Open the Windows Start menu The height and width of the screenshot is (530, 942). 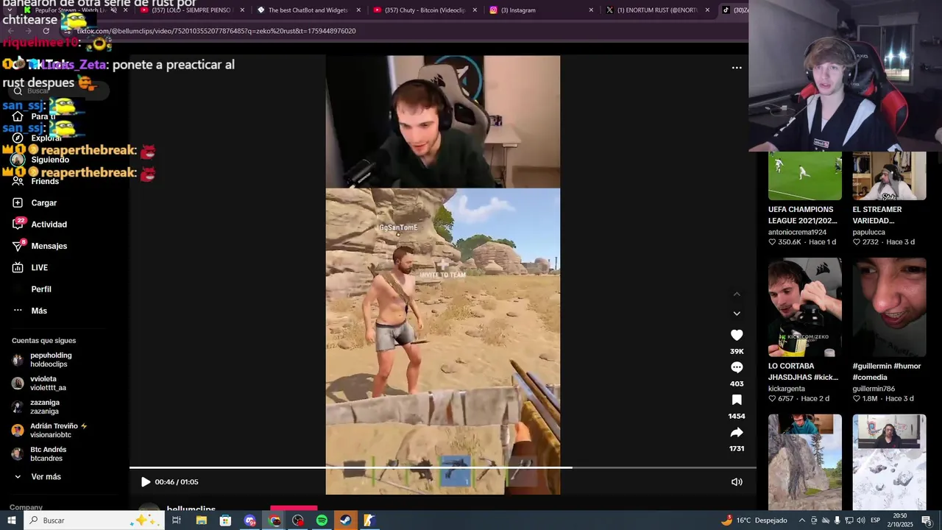[x=11, y=520]
